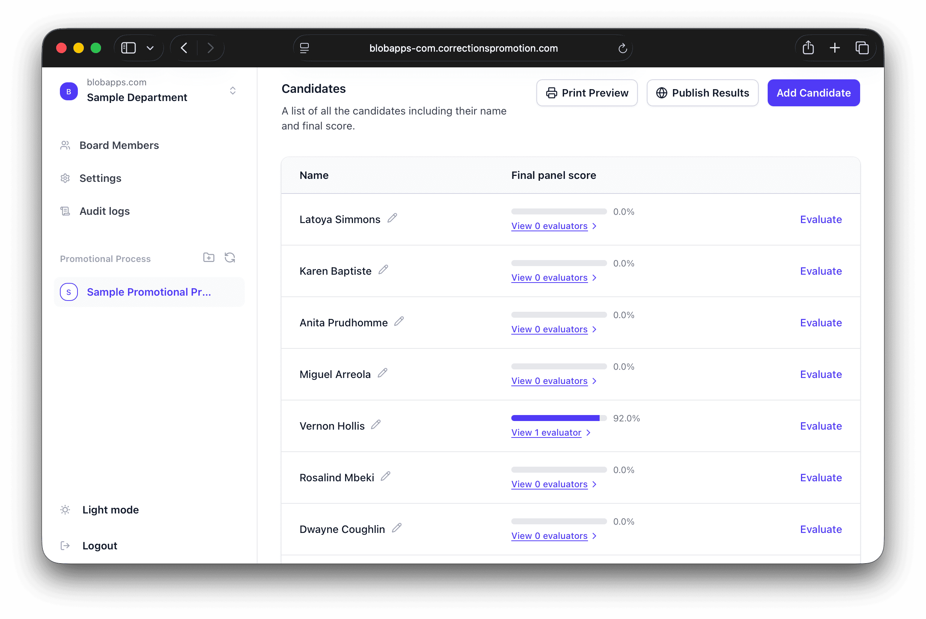Open a new browser tab
This screenshot has height=619, width=926.
click(834, 48)
